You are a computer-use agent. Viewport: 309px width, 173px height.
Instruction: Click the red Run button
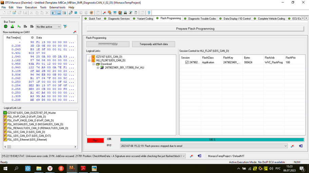pos(95,141)
